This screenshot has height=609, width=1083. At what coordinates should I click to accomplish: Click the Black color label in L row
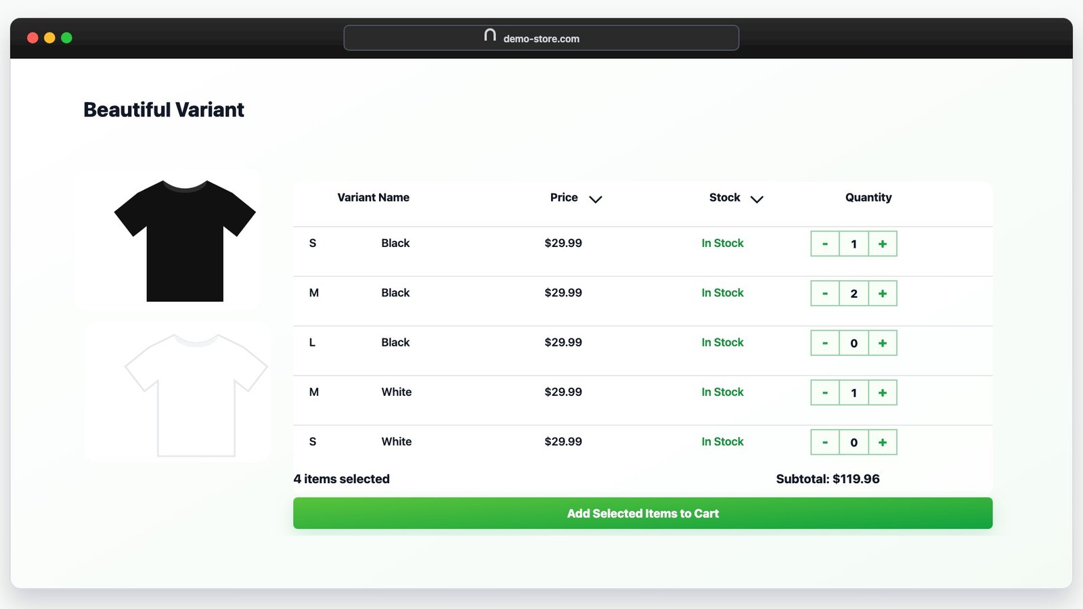coord(395,342)
